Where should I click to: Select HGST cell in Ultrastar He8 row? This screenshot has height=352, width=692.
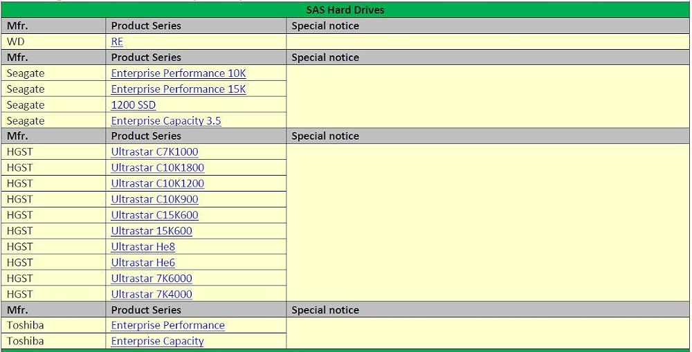pos(53,247)
